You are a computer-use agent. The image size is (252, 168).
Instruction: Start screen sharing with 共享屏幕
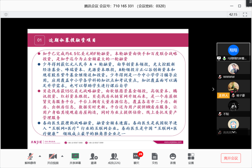click(75, 158)
